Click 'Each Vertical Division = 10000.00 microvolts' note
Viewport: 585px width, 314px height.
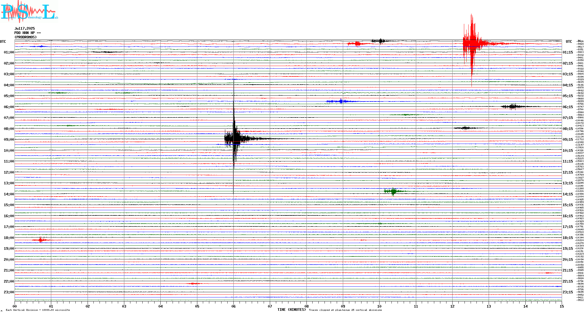point(38,310)
